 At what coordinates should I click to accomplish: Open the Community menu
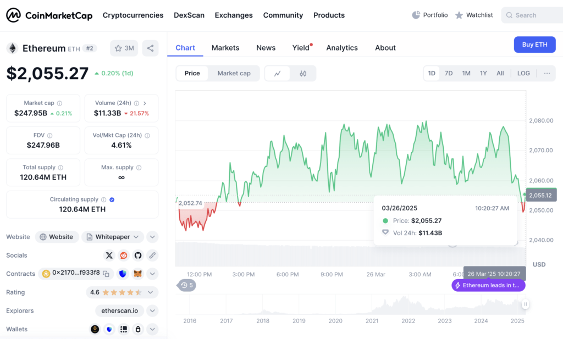[283, 15]
